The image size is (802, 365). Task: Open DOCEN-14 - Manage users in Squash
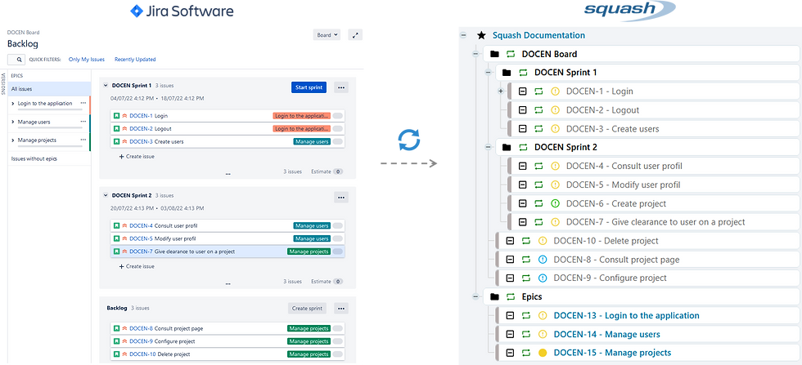point(606,334)
